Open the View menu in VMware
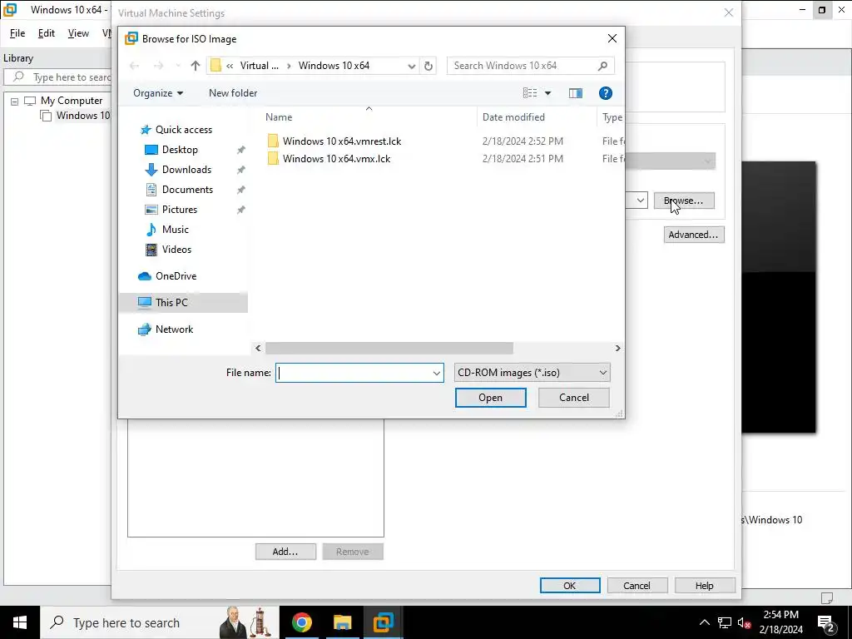Screen dimensions: 852x639 click(x=78, y=33)
